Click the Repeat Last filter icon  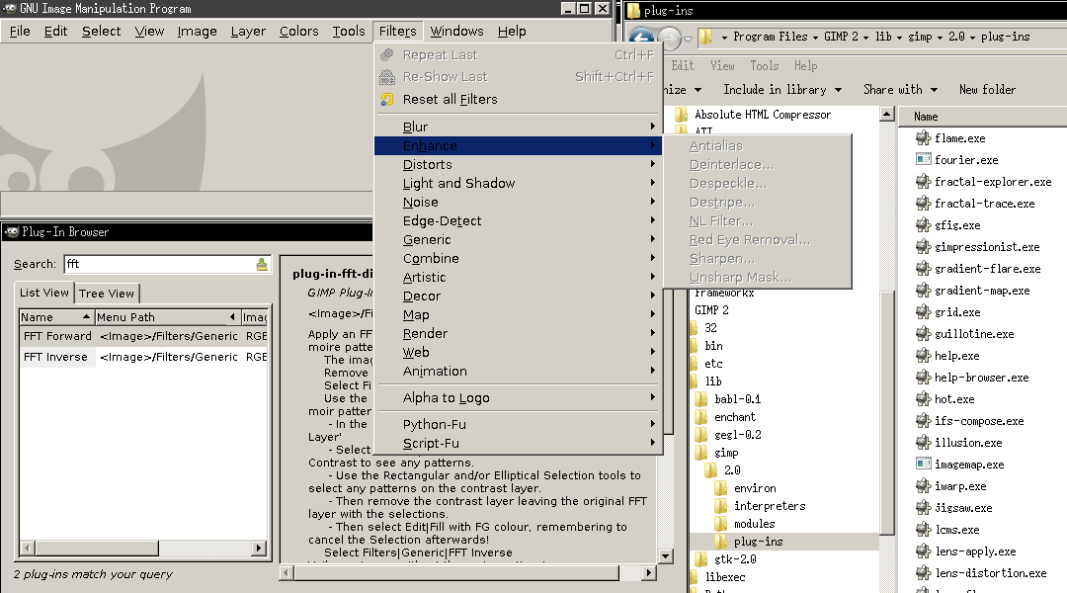pyautogui.click(x=387, y=55)
